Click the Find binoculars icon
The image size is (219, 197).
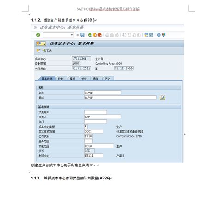(112, 35)
